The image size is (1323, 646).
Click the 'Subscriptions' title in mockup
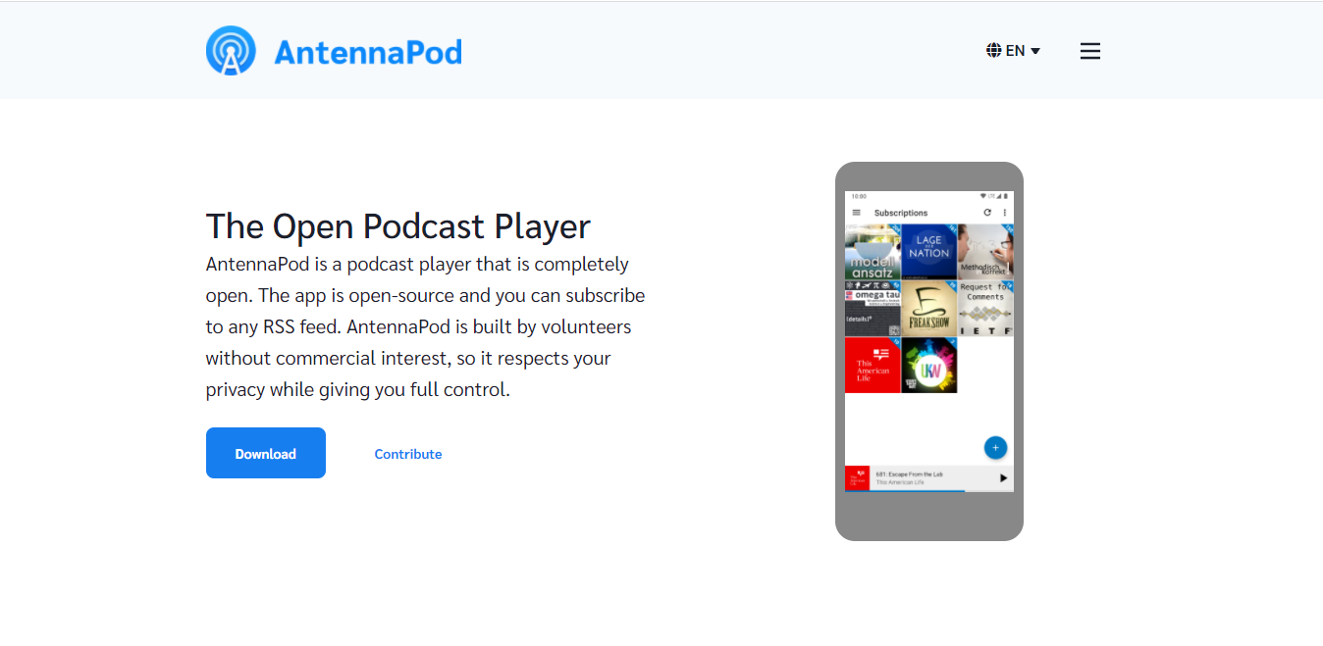point(901,213)
